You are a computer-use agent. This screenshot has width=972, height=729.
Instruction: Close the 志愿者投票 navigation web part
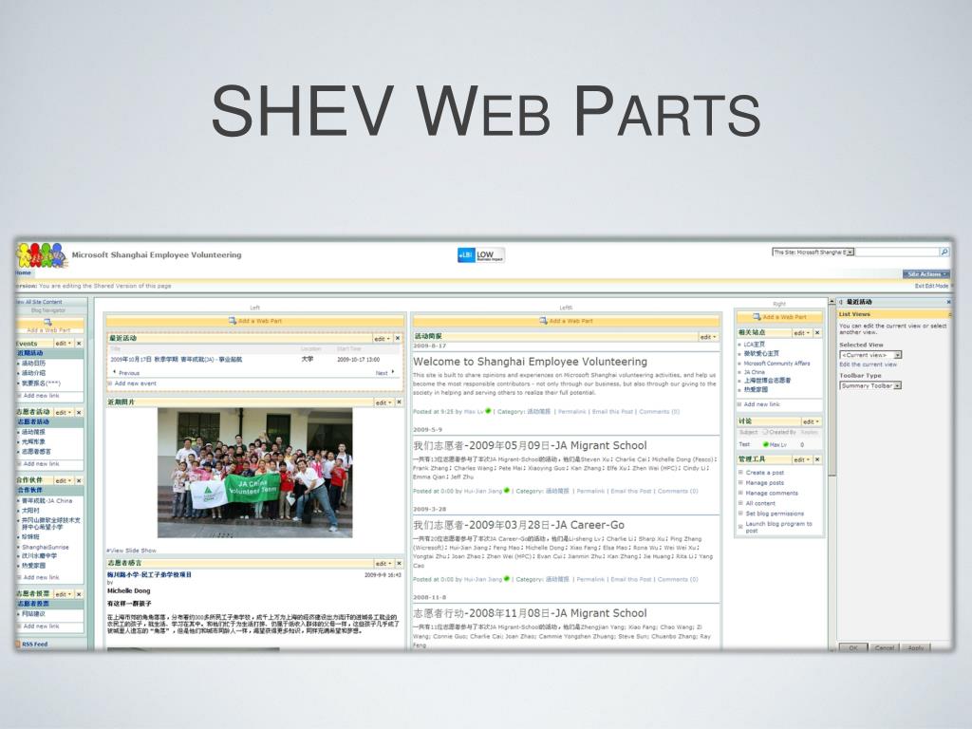(79, 594)
